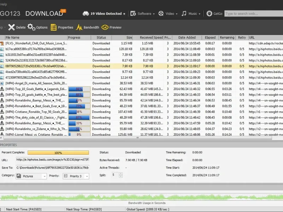283x212 pixels.
Task: Click the Bandwidth graph icon
Action: pyautogui.click(x=79, y=28)
